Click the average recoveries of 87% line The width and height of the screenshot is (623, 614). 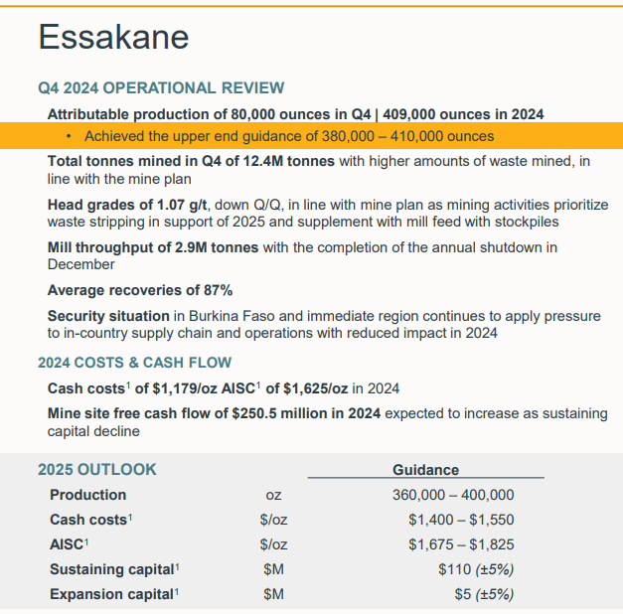pos(140,290)
